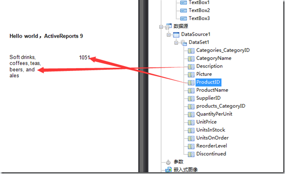Viewport: 285px width, 174px height.
Task: Click the TextBox3 icon in the tree
Action: coord(184,18)
